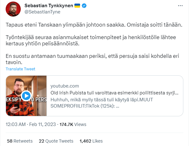Click the paragraph starting "En suostu antamaan"
This screenshot has height=146, width=189.
(x=90, y=59)
